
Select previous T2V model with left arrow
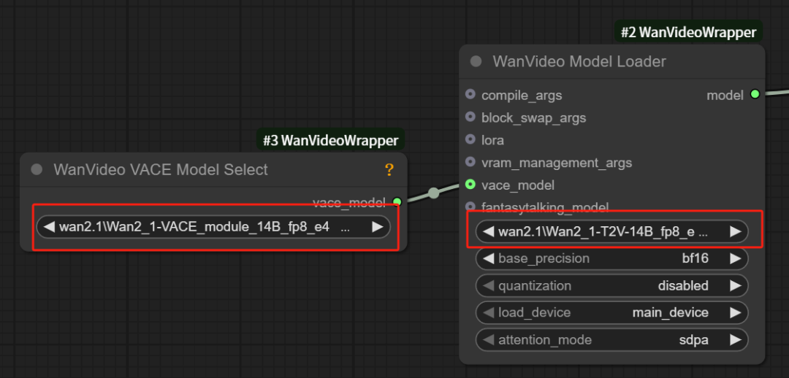487,232
